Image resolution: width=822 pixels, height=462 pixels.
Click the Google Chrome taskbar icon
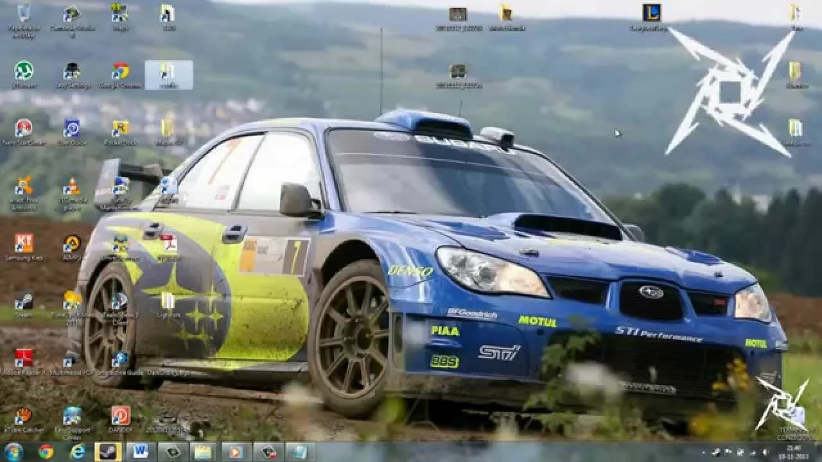pos(46,452)
